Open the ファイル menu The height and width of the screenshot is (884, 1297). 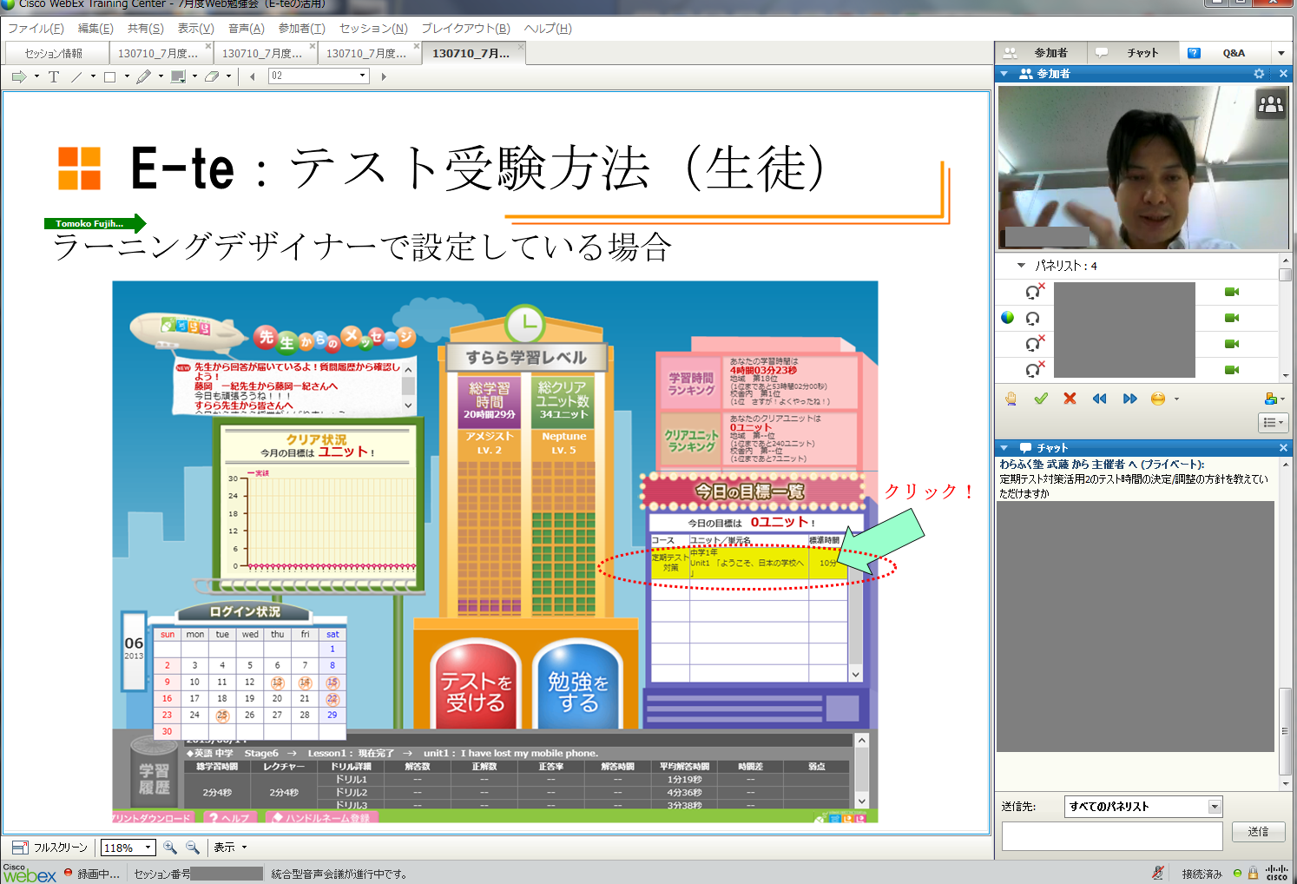click(36, 29)
